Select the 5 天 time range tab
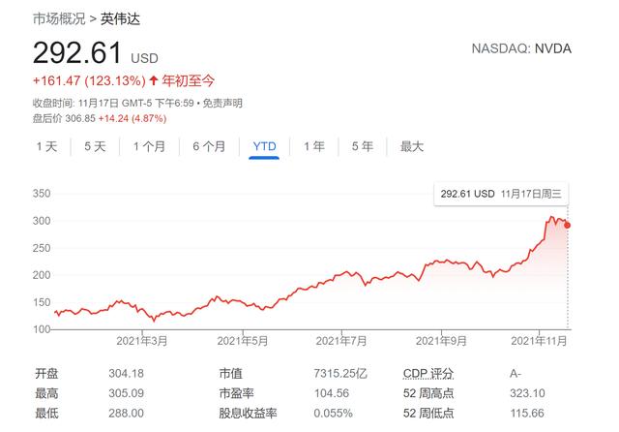Screen dimensions: 619x432 click(x=95, y=146)
